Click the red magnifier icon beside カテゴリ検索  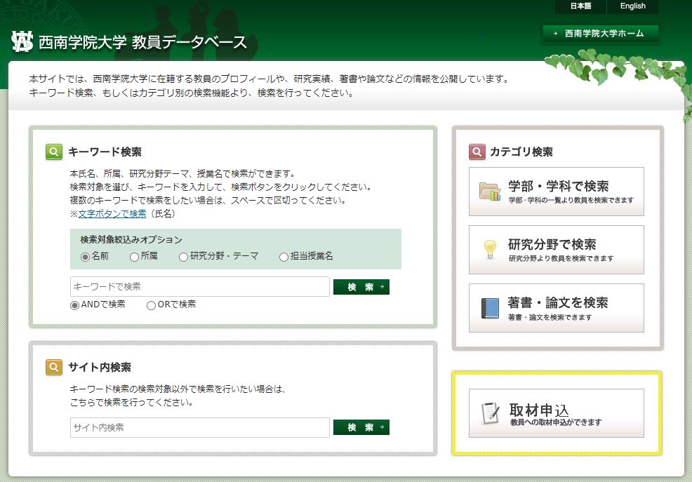click(477, 152)
